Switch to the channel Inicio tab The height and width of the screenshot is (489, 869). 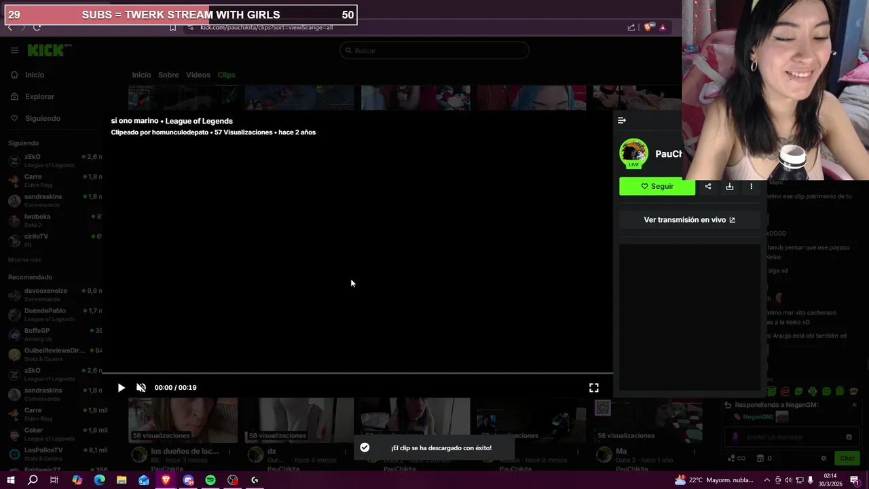(141, 75)
